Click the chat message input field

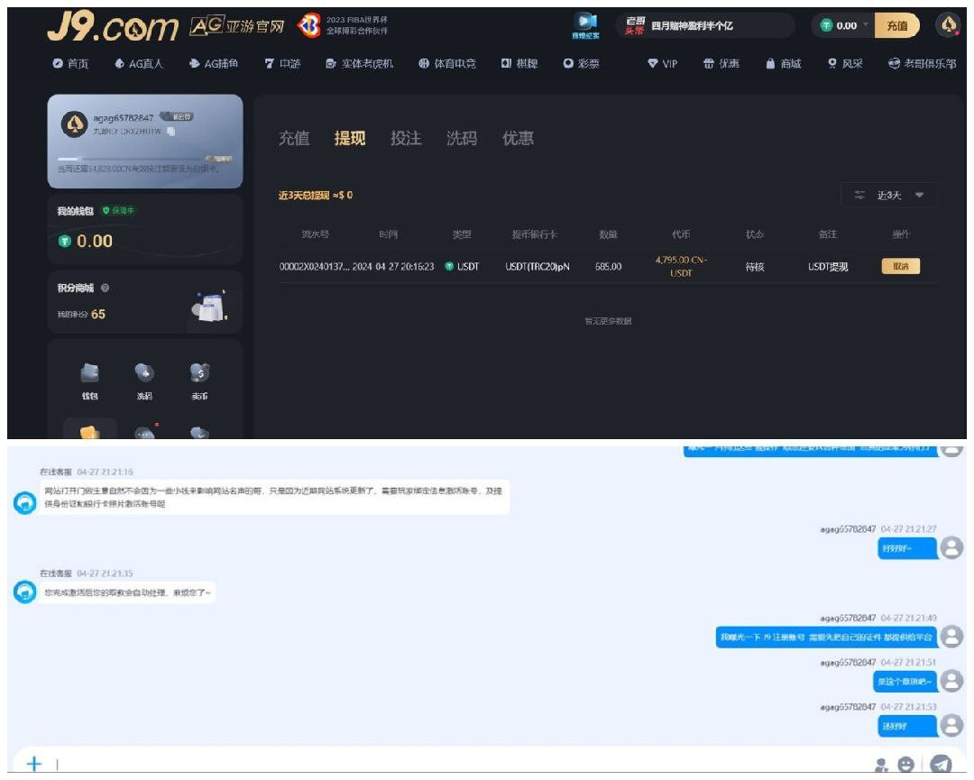coord(451,764)
